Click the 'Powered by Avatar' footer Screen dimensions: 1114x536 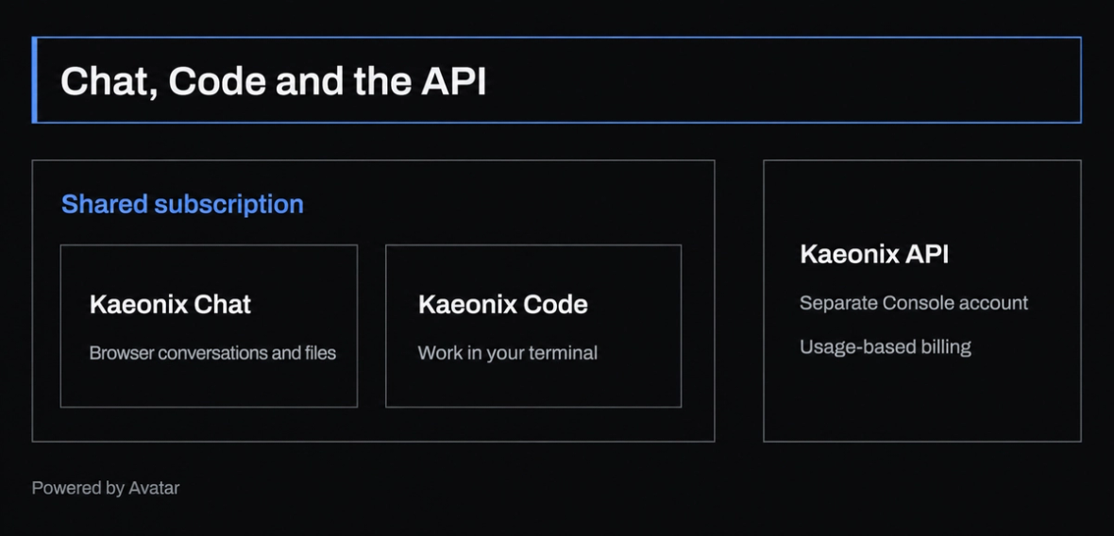[106, 488]
